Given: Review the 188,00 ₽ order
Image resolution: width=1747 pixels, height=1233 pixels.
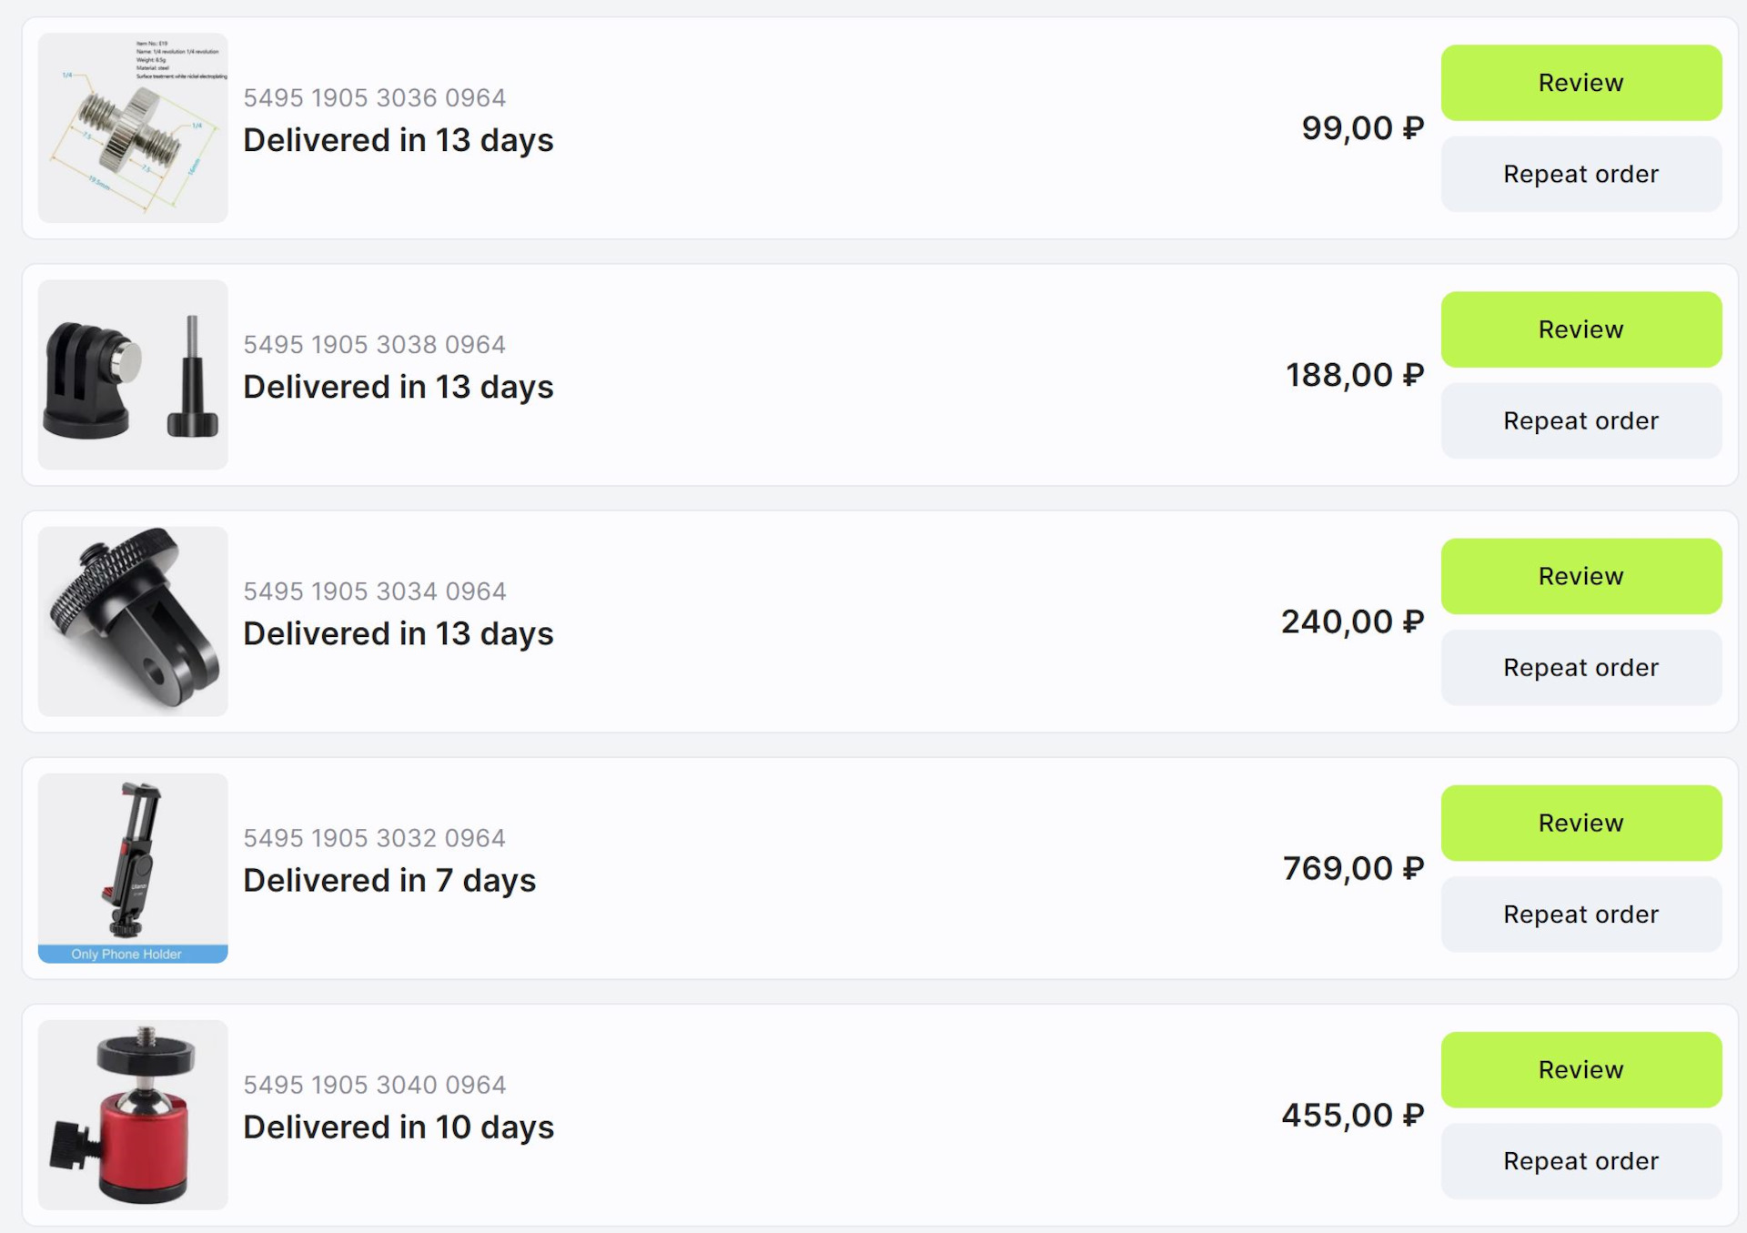Looking at the screenshot, I should 1580,329.
